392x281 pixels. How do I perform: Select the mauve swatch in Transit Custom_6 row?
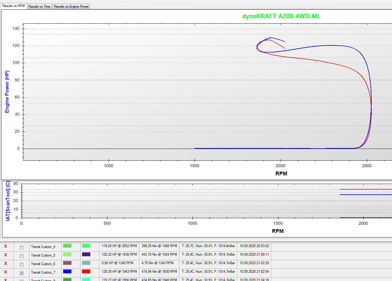[x=67, y=263]
